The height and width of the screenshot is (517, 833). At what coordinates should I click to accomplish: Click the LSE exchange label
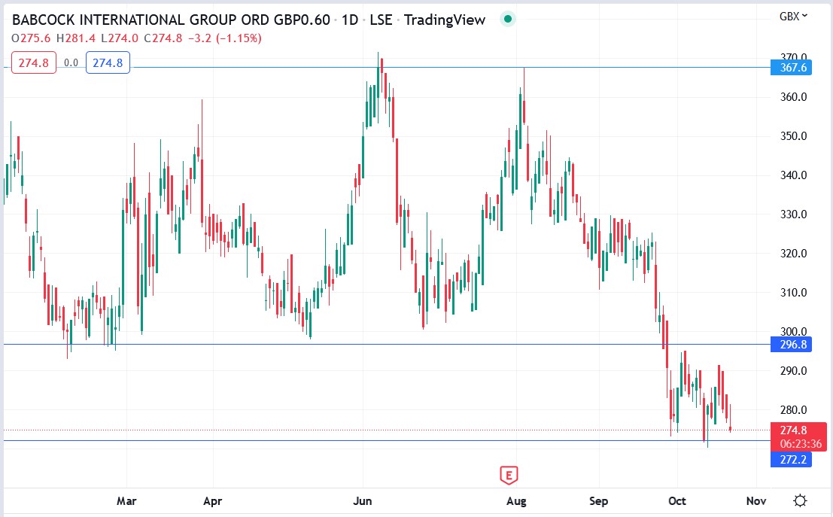[x=382, y=20]
